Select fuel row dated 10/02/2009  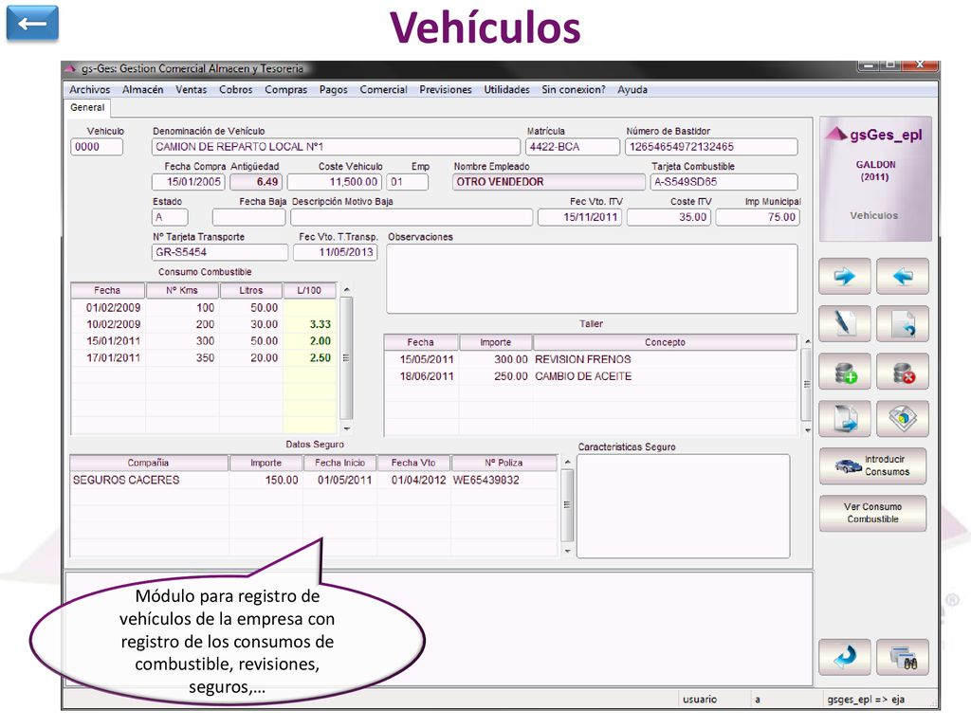point(204,324)
